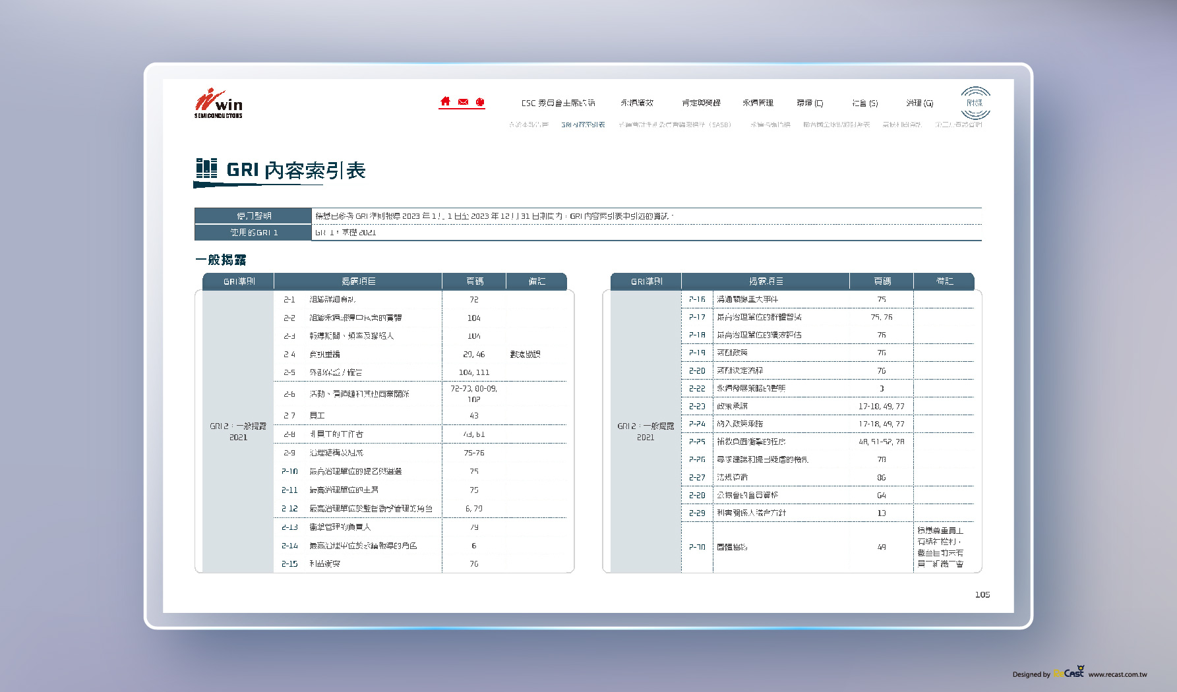Select the GRI 內容索引表 sub-navigation link
This screenshot has width=1177, height=692.
pos(583,125)
